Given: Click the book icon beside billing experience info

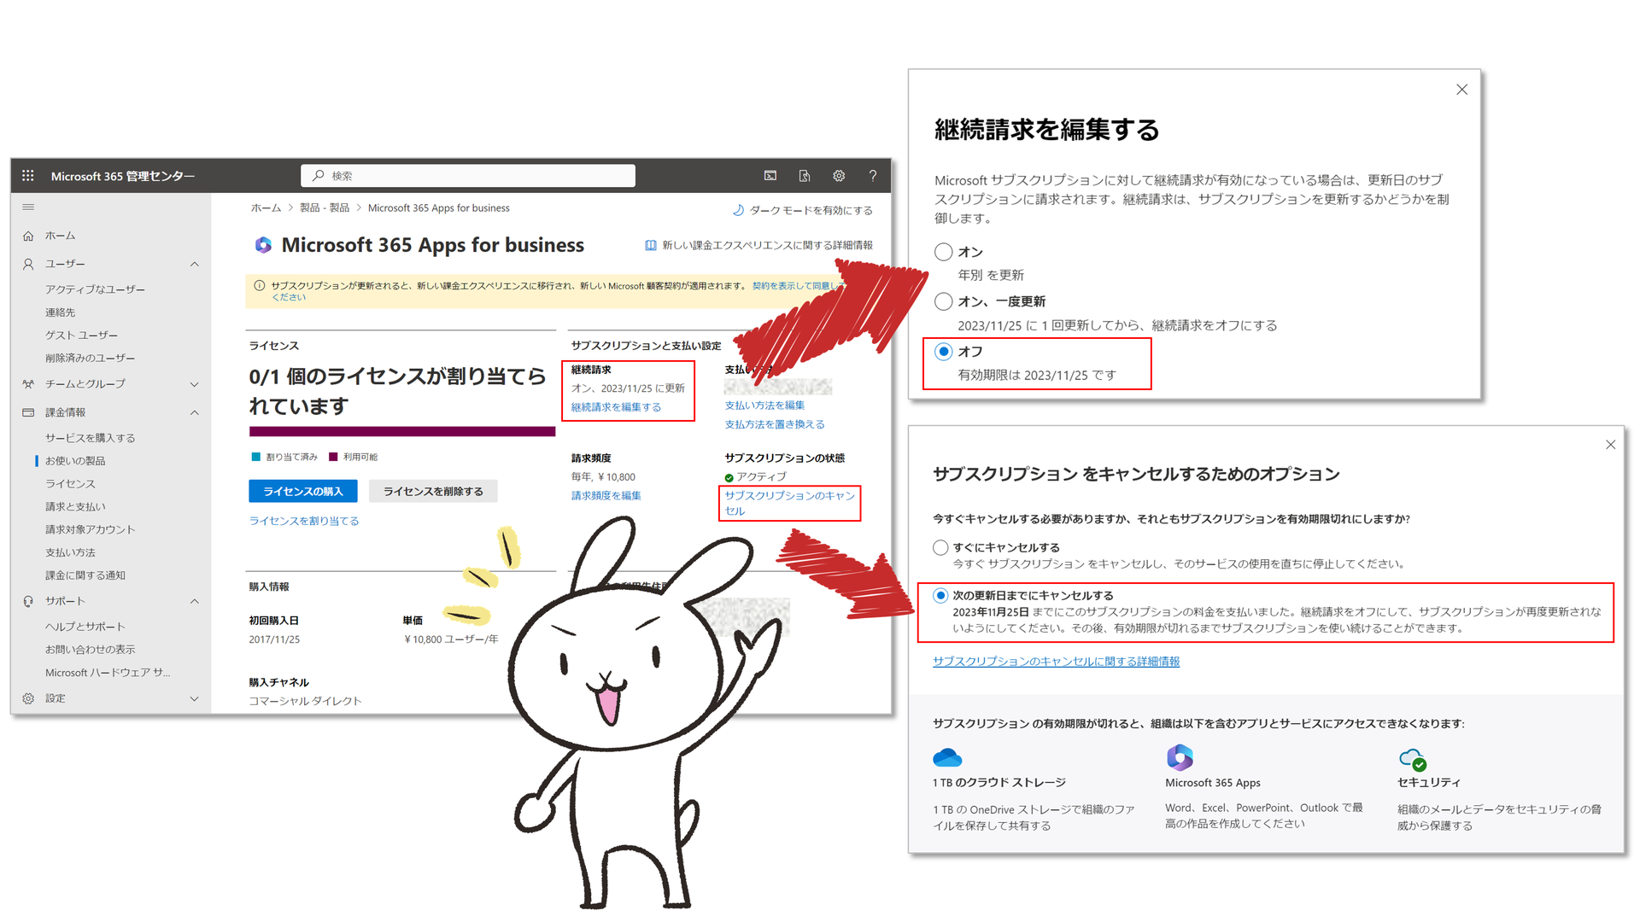Looking at the screenshot, I should click(x=651, y=245).
